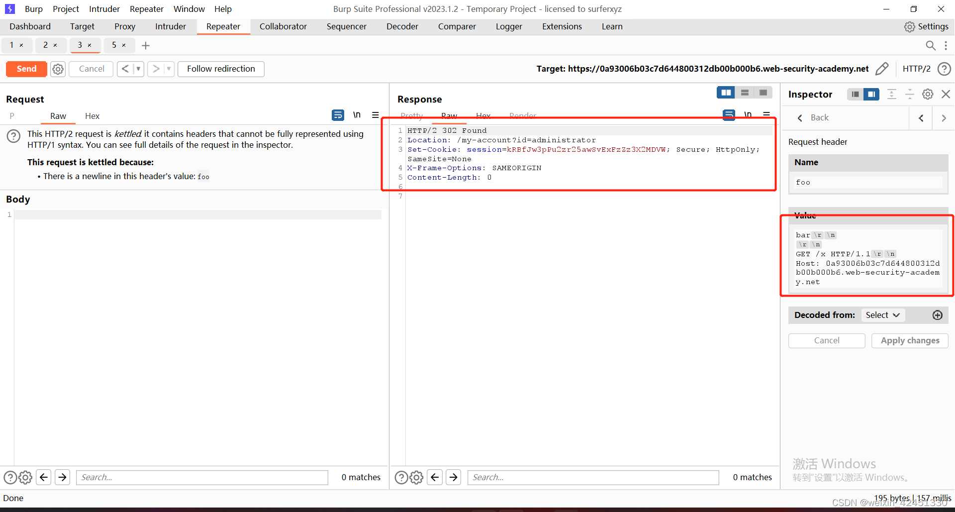Viewport: 955px width, 512px height.
Task: Jump to previous match in Request search
Action: click(44, 478)
